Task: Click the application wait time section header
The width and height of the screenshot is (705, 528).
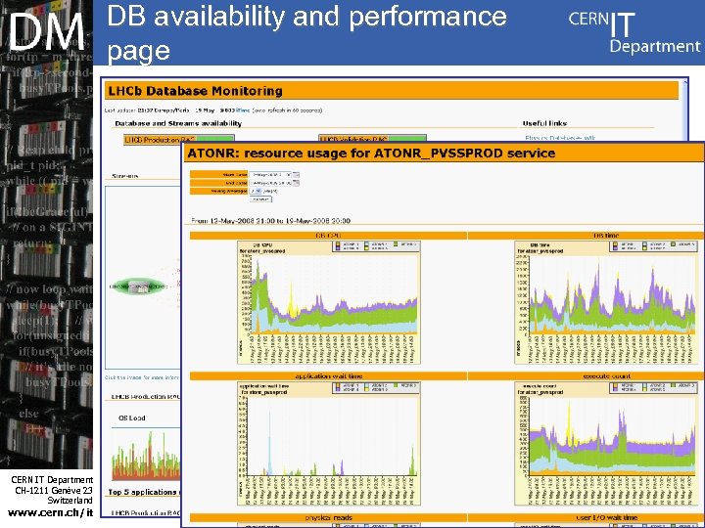Action: click(329, 376)
